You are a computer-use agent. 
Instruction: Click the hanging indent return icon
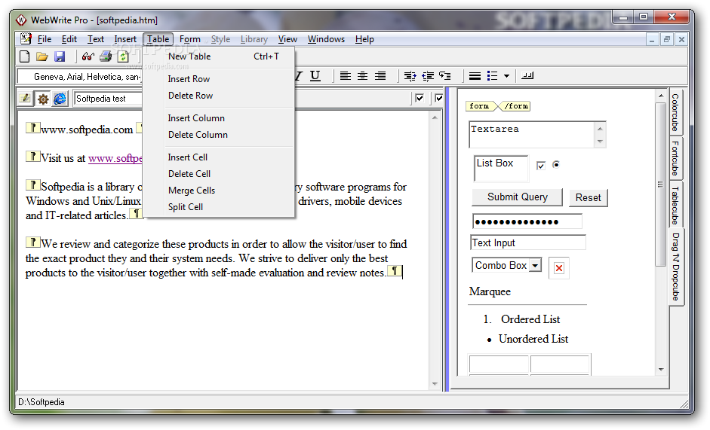[445, 76]
